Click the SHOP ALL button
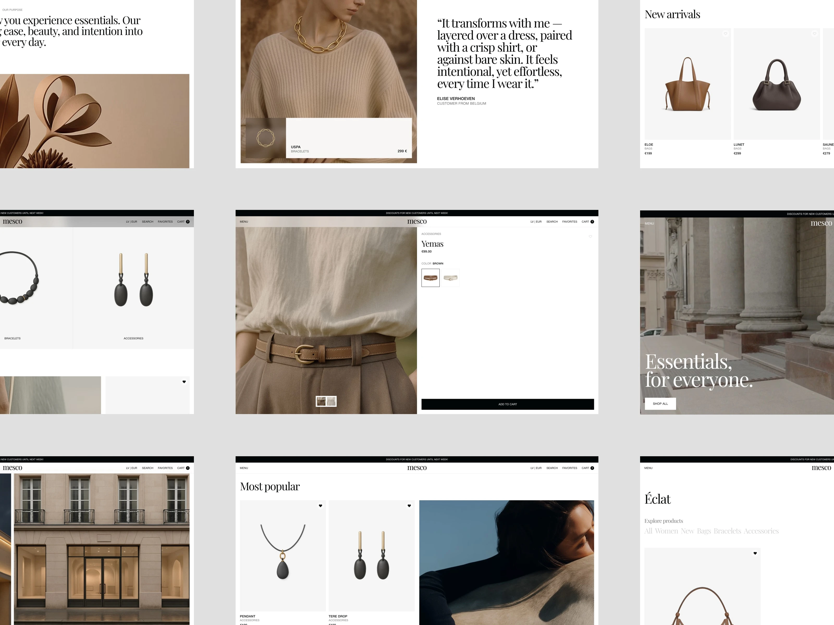 click(660, 403)
